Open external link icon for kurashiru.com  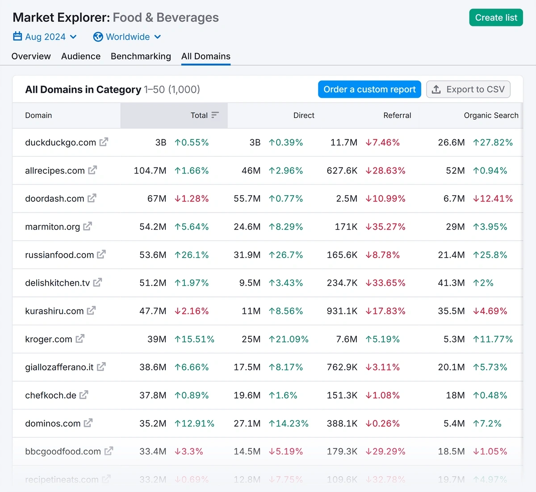click(91, 311)
